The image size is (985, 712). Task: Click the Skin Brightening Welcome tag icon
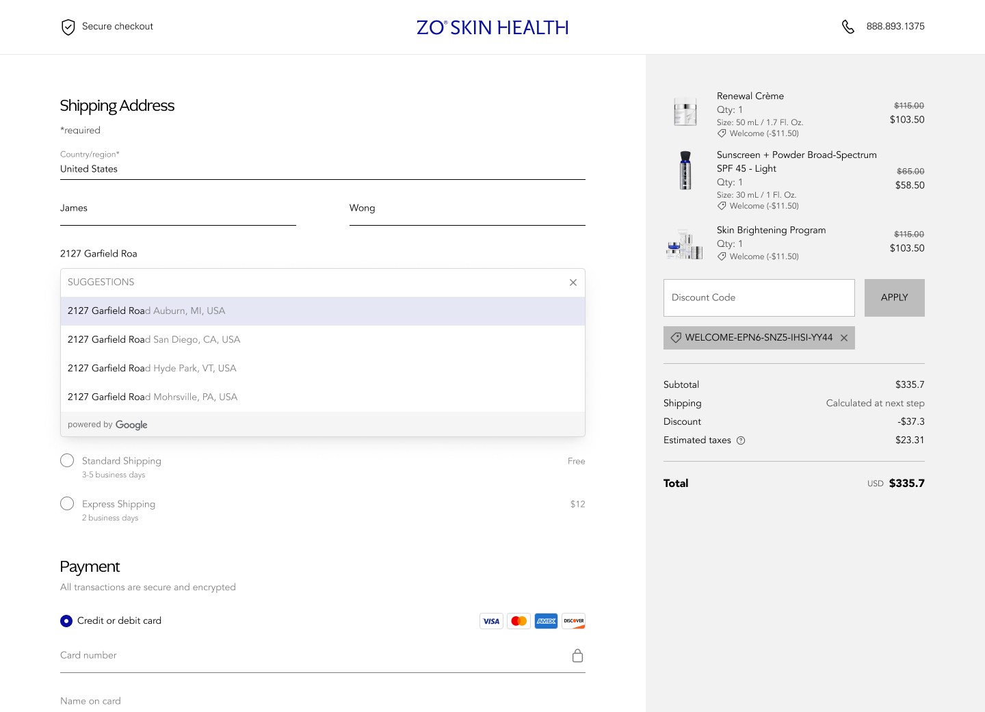pyautogui.click(x=722, y=256)
